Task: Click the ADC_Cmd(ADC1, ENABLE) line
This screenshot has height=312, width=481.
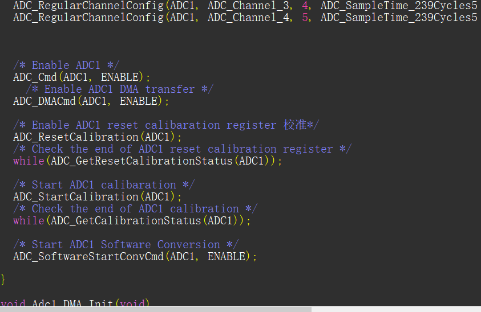Action: click(x=82, y=77)
